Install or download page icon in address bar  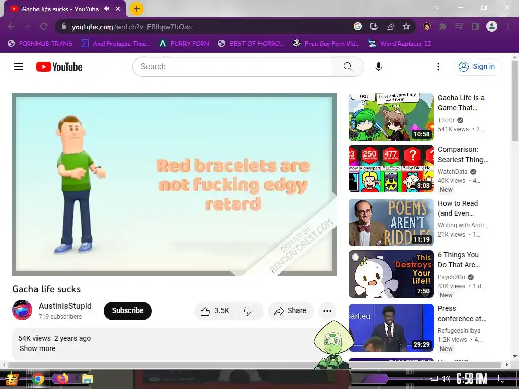(x=374, y=26)
